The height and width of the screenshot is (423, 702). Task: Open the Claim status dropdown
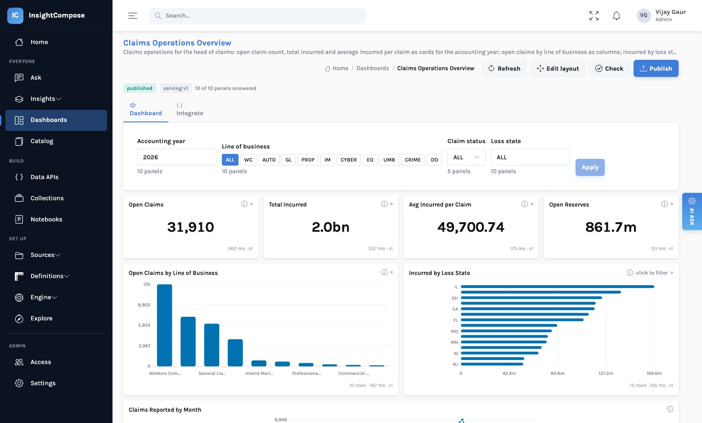(466, 157)
